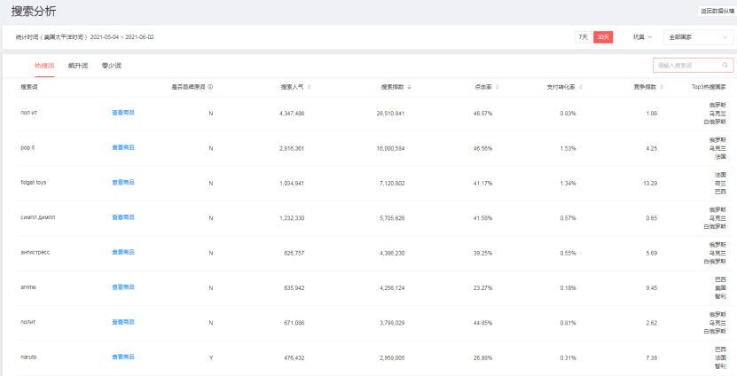This screenshot has width=737, height=377.
Task: Switch to the 热搜词 tab
Action: (x=44, y=66)
